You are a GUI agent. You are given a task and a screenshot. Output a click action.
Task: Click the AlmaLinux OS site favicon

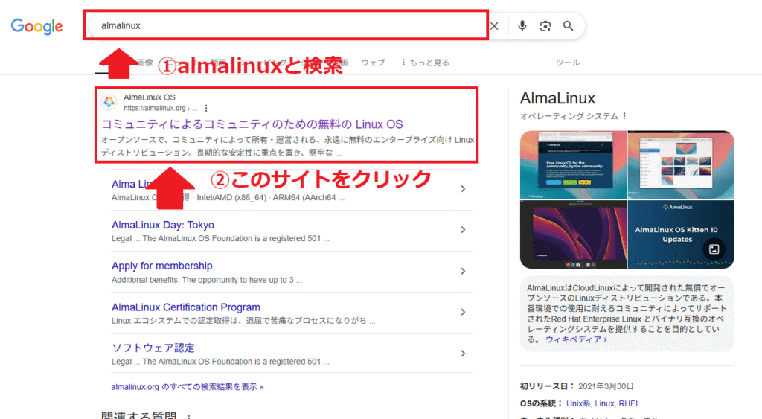(109, 102)
